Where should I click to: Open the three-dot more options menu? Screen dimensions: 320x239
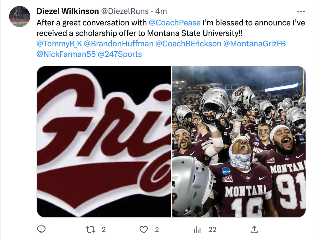click(301, 11)
